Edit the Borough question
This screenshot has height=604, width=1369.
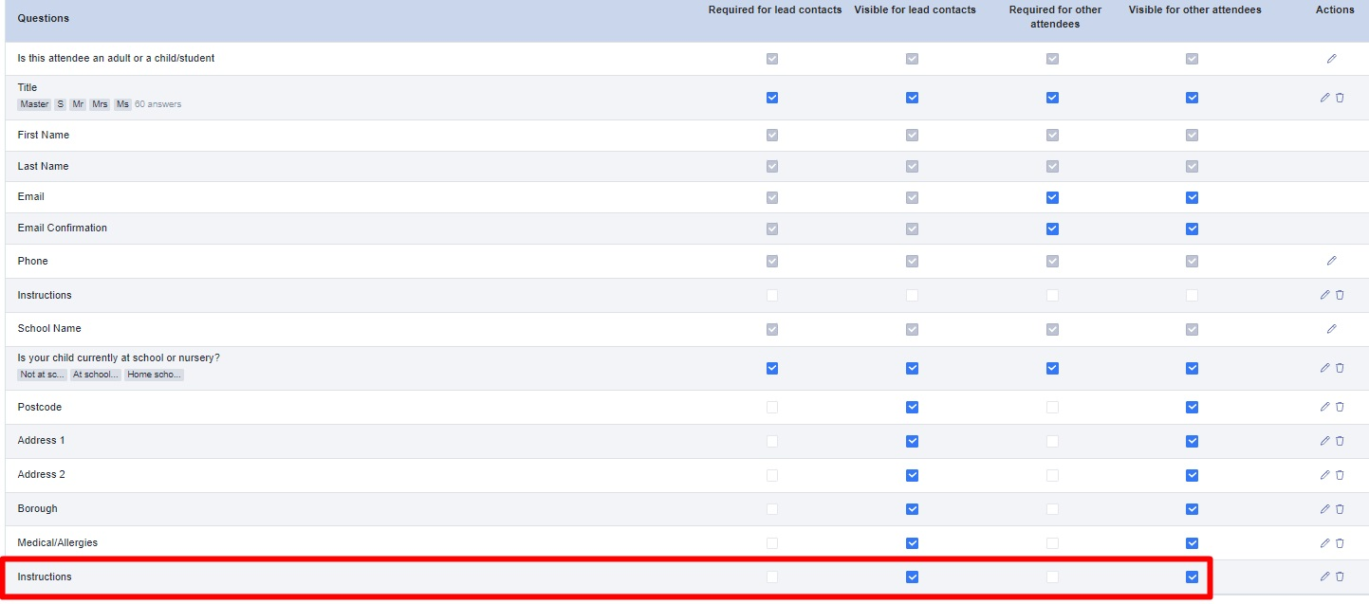pyautogui.click(x=1324, y=509)
